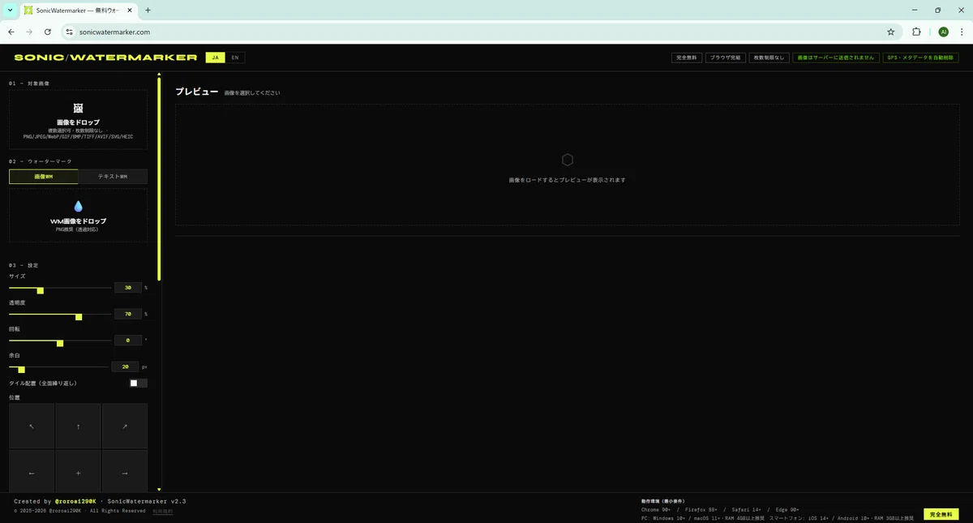Switch language to JA

[x=215, y=58]
